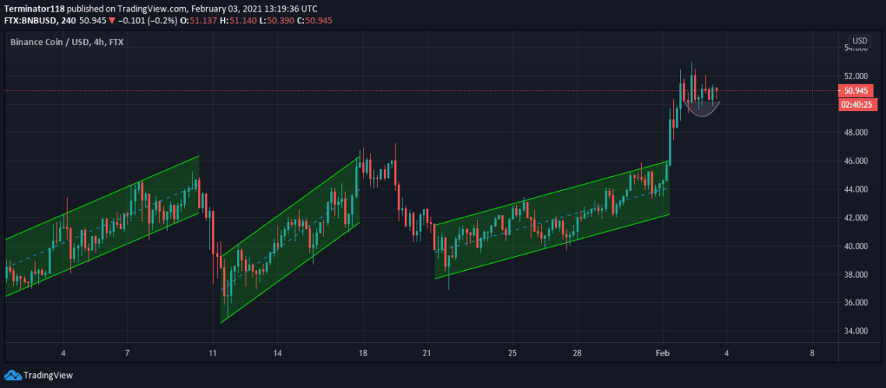Select the gray arc drawing near 50.000
Image resolution: width=886 pixels, height=388 pixels.
click(702, 112)
